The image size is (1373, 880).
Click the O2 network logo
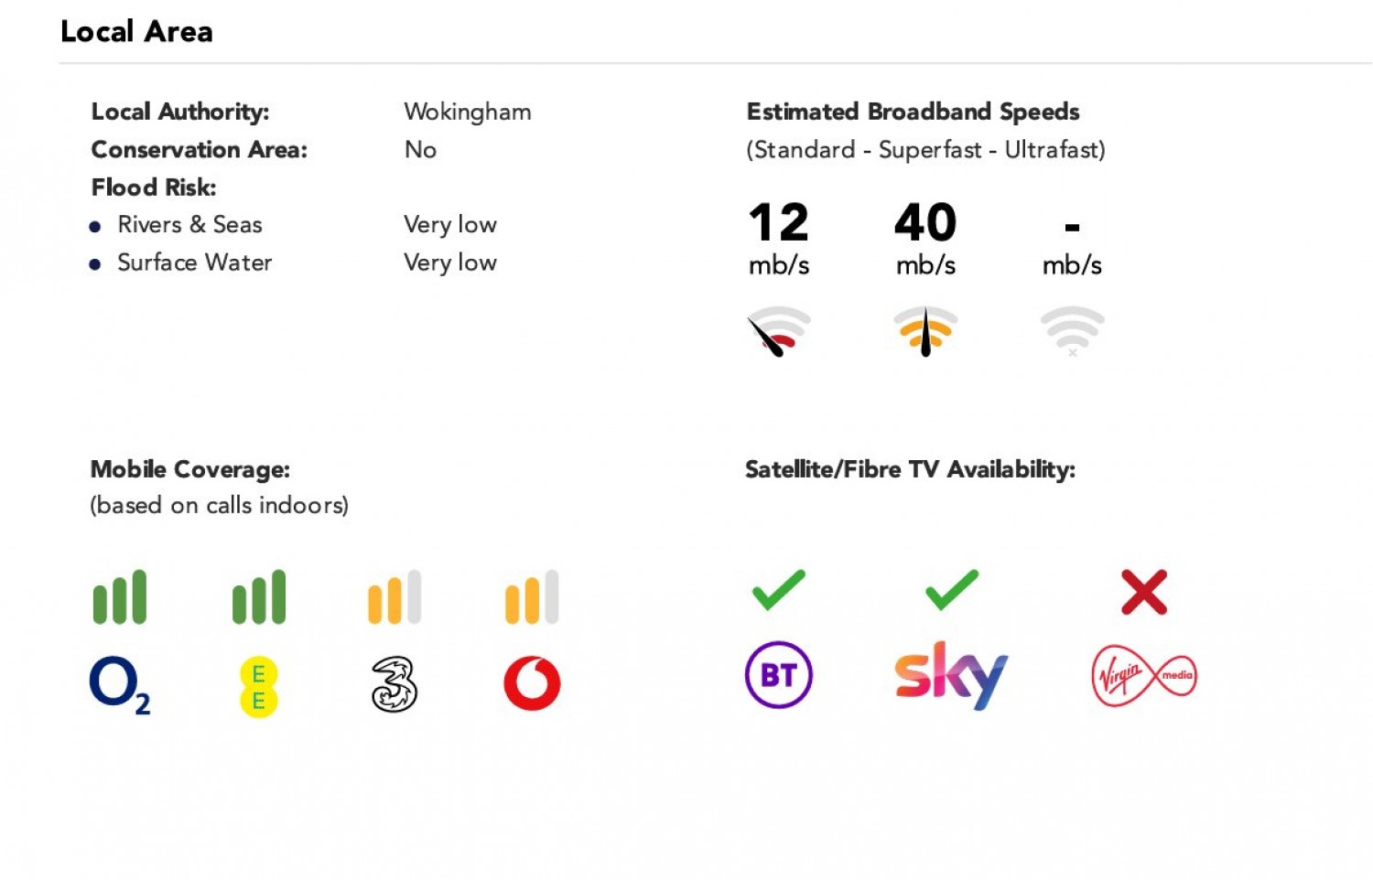[x=119, y=685]
